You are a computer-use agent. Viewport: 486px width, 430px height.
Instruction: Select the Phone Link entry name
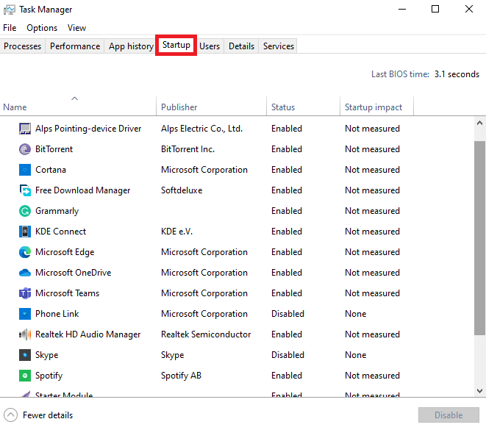tap(57, 314)
